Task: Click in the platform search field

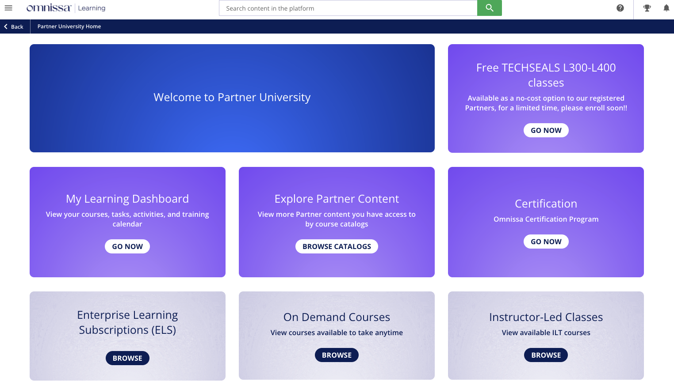Action: click(x=348, y=8)
